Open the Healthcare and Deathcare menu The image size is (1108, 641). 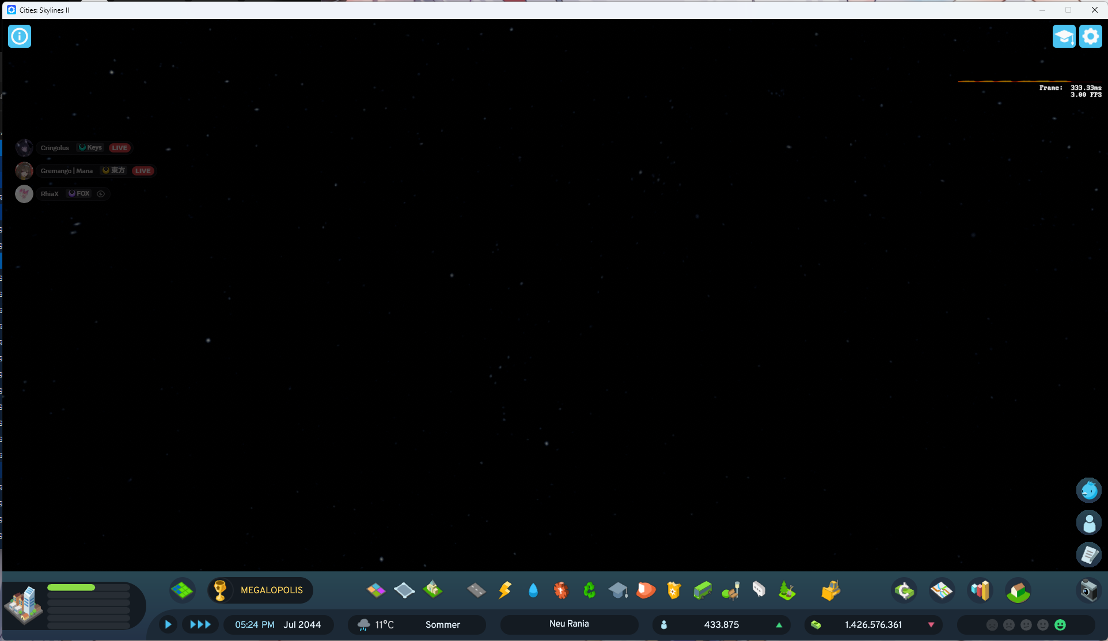[561, 590]
